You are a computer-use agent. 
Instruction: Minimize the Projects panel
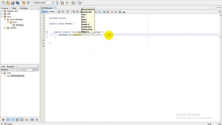pos(38,8)
